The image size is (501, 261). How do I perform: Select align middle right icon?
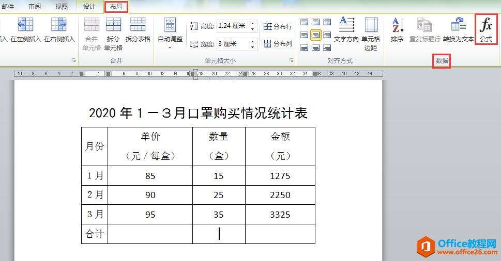(x=327, y=35)
